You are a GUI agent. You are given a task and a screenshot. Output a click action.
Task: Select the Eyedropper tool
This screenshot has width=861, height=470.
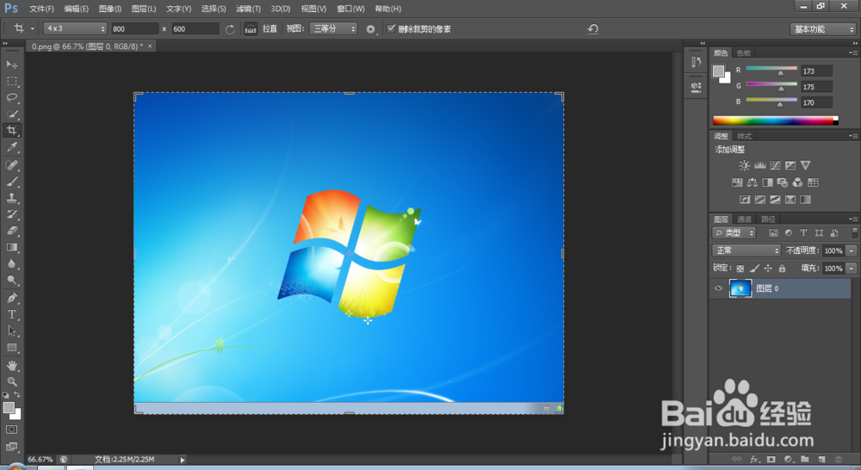[11, 147]
